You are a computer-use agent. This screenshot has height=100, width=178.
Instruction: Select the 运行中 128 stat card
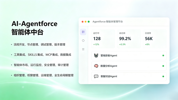click(x=103, y=39)
